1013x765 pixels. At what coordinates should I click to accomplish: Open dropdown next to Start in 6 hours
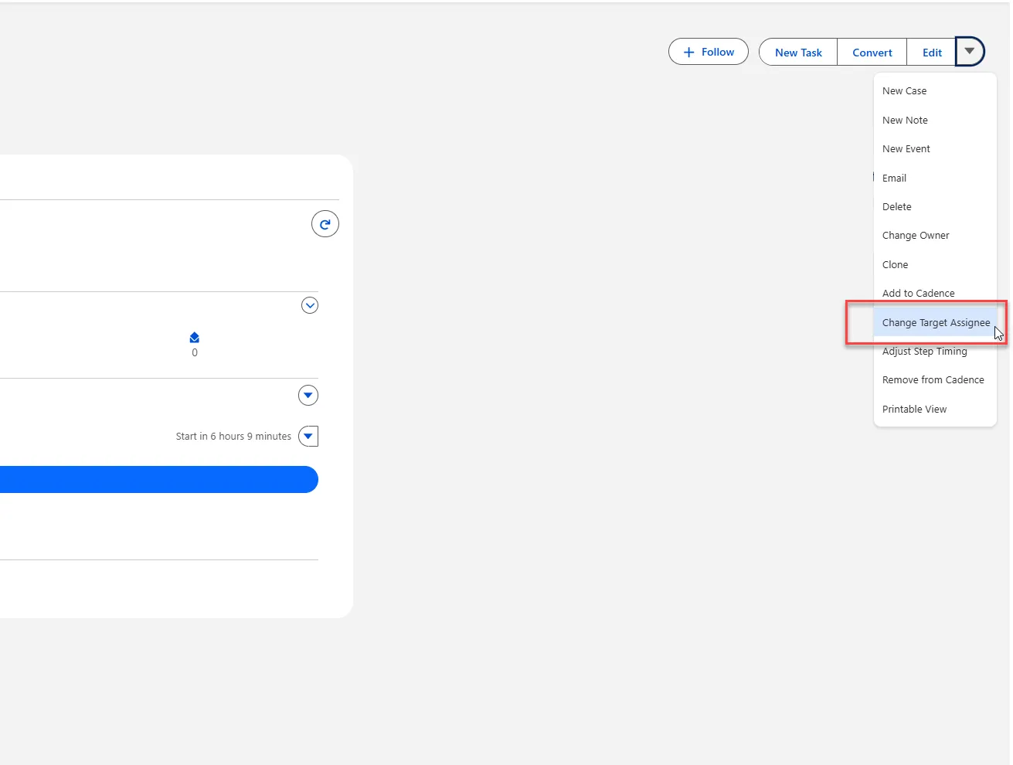(308, 437)
